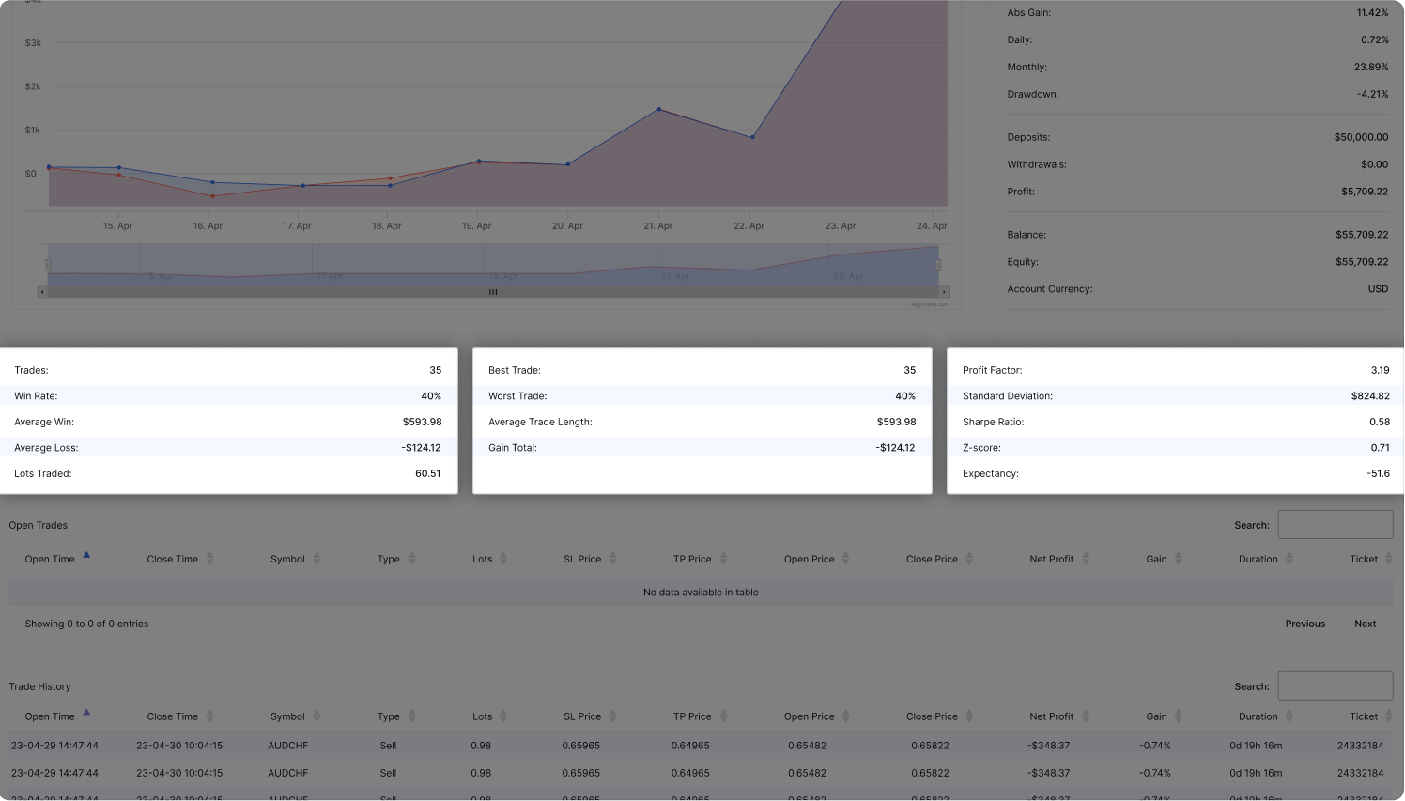Click chart navigator scroll-left arrow
This screenshot has width=1405, height=801.
pyautogui.click(x=41, y=292)
